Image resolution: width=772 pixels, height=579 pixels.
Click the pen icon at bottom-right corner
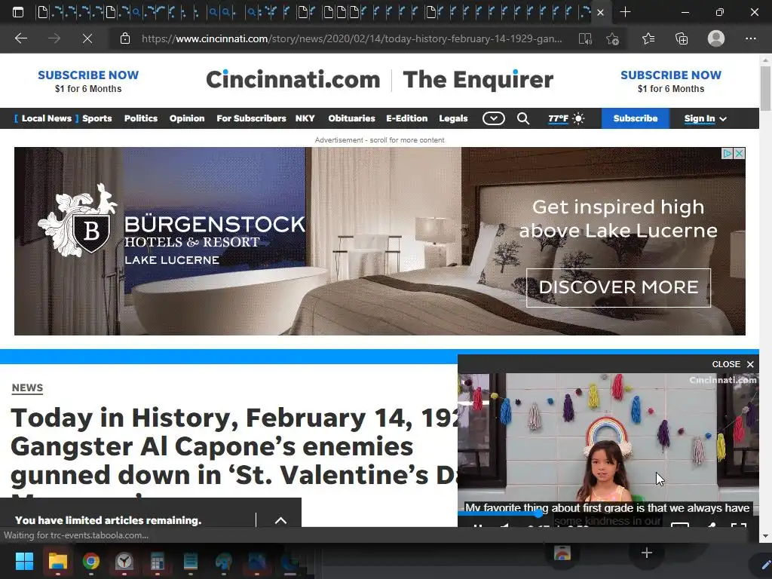765,565
